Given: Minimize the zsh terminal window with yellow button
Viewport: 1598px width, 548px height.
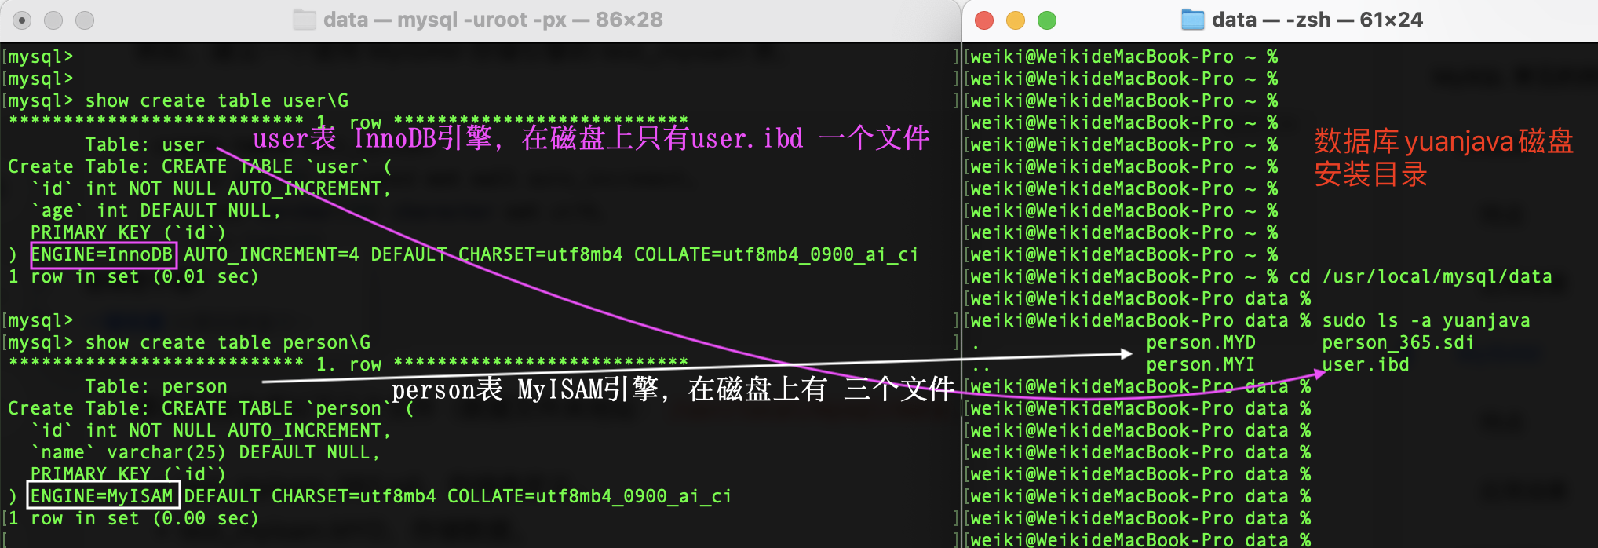Looking at the screenshot, I should click(1016, 20).
